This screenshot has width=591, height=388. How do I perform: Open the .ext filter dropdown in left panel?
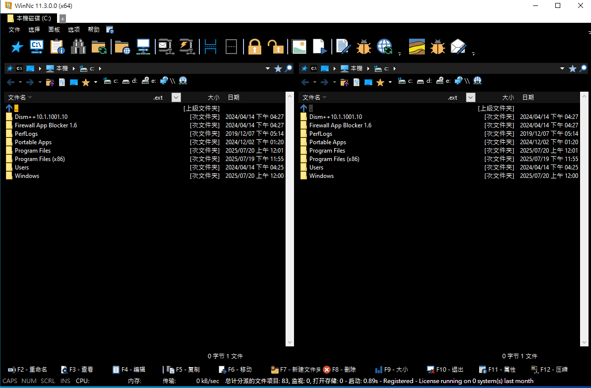click(176, 98)
